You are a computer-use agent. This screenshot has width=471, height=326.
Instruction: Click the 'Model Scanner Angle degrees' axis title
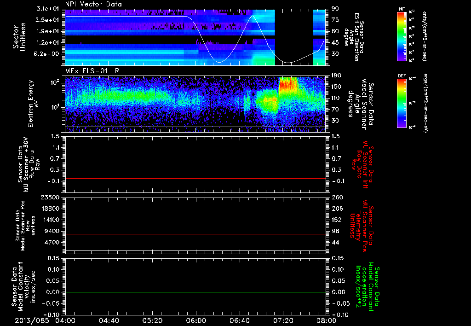pos(362,104)
